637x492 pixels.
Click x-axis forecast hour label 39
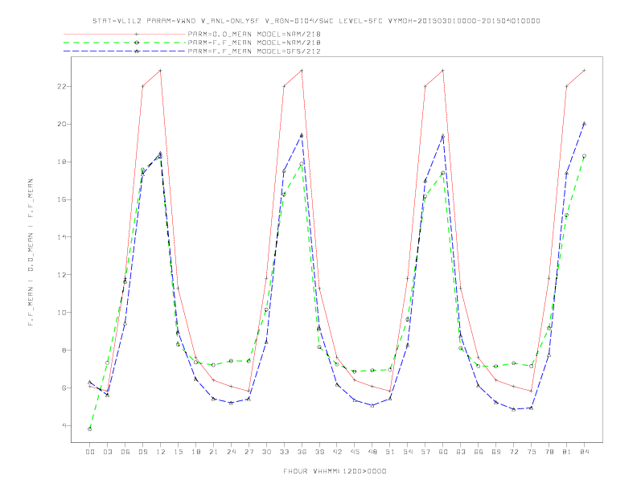coord(319,452)
